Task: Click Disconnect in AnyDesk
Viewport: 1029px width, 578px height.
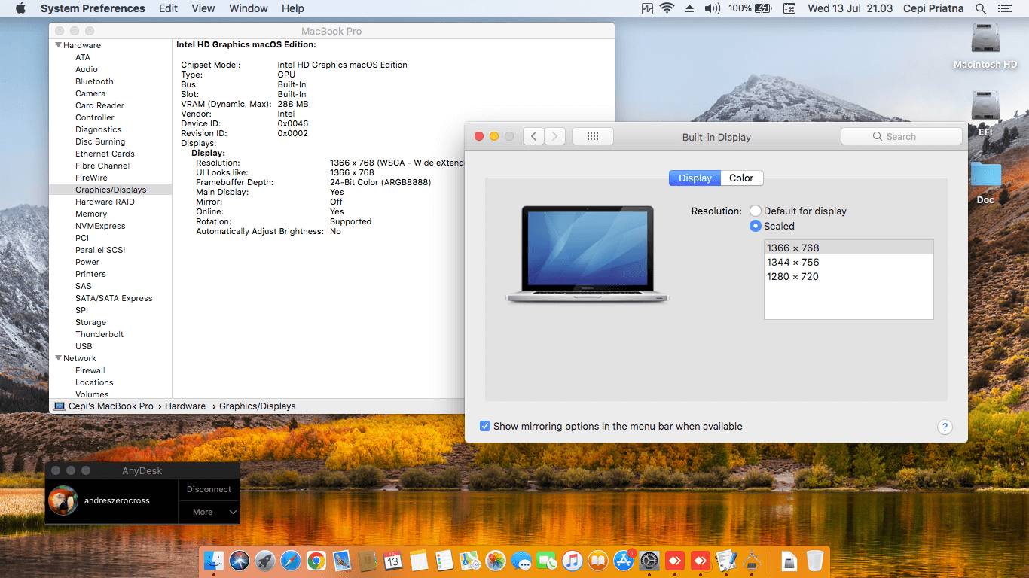Action: [209, 489]
